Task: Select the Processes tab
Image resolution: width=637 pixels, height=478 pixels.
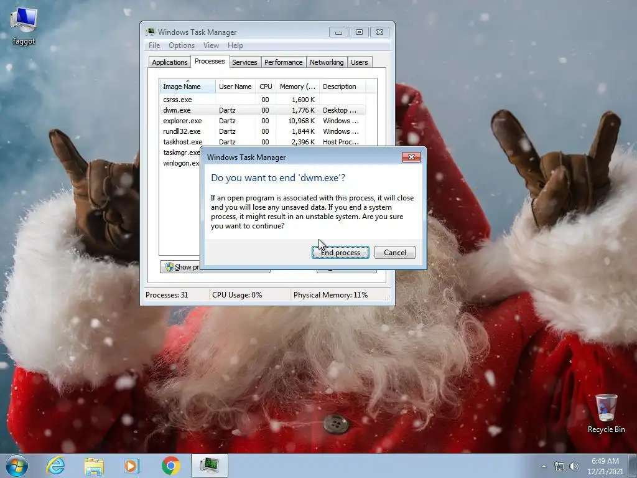Action: [x=210, y=61]
